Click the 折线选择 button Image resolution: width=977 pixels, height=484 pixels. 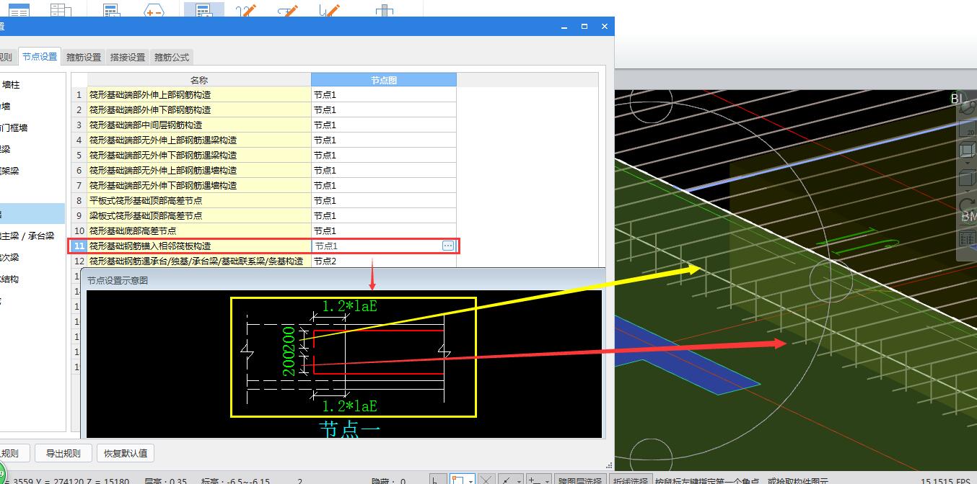tap(629, 480)
